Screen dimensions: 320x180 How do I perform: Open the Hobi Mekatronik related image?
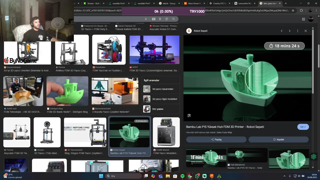[x=247, y=155]
